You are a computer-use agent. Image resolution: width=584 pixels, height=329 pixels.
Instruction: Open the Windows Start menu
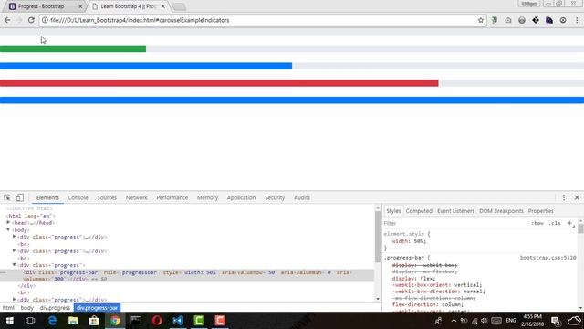point(10,321)
